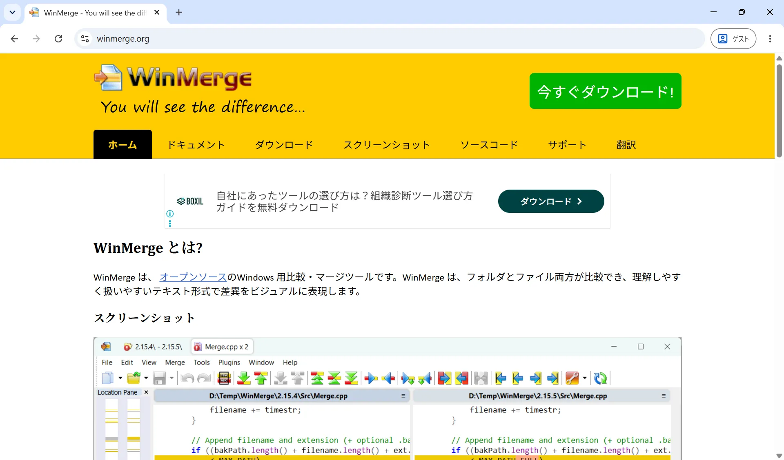
Task: Click the scrollbar up arrow
Action: pos(779,58)
